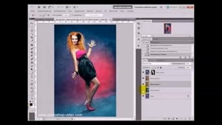Click the default colors mini icon
222x125 pixels.
(30, 101)
